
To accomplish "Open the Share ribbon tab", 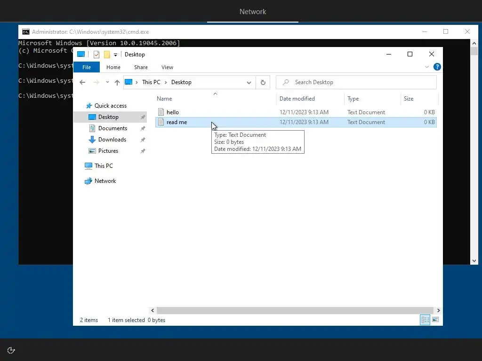I will pos(141,67).
